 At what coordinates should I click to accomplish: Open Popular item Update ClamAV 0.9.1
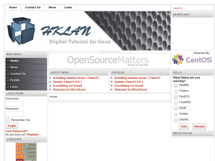point(129,82)
